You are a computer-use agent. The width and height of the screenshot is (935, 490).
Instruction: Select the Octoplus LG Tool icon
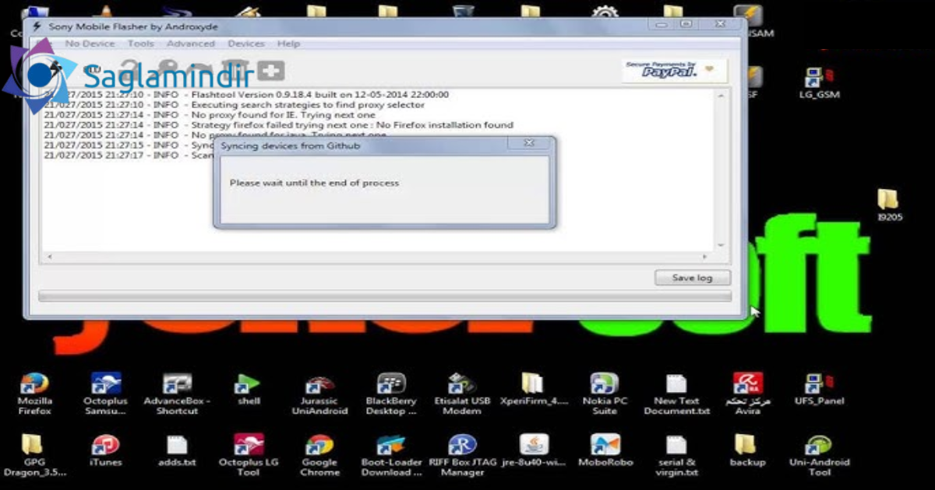[x=249, y=455]
